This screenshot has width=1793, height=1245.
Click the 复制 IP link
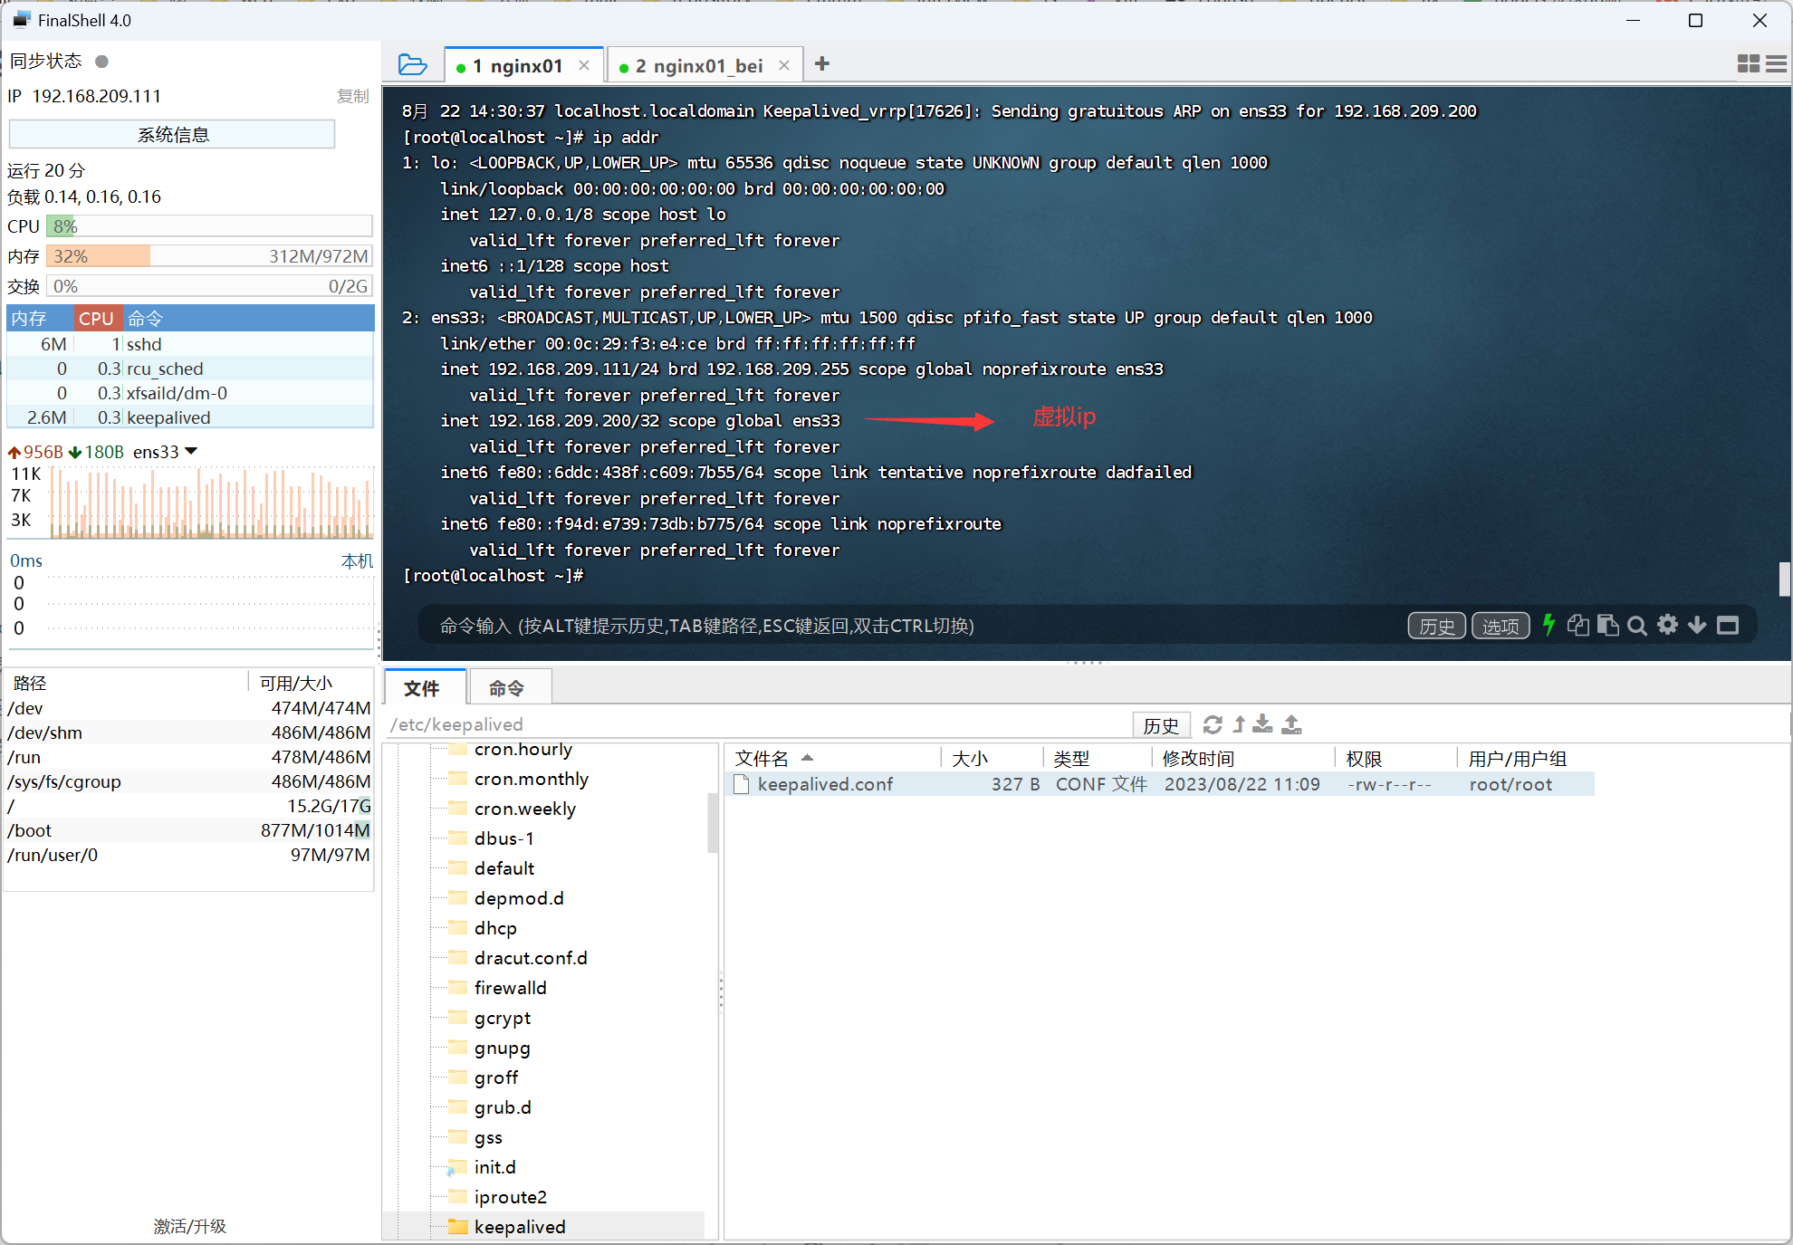(x=352, y=96)
